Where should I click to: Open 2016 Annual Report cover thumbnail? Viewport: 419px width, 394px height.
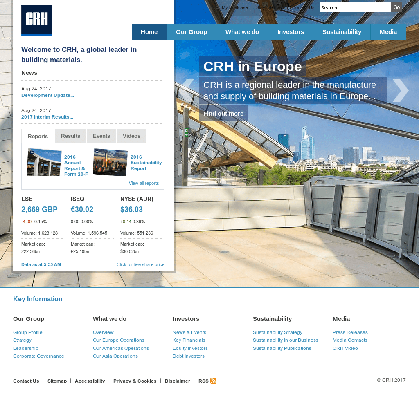pyautogui.click(x=44, y=162)
